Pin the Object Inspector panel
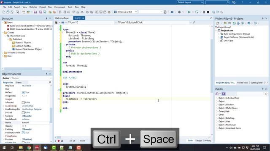This screenshot has width=270, height=151. coord(46,74)
